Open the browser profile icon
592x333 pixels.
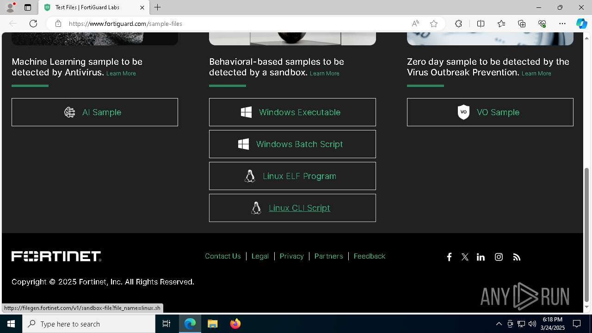pos(10,7)
